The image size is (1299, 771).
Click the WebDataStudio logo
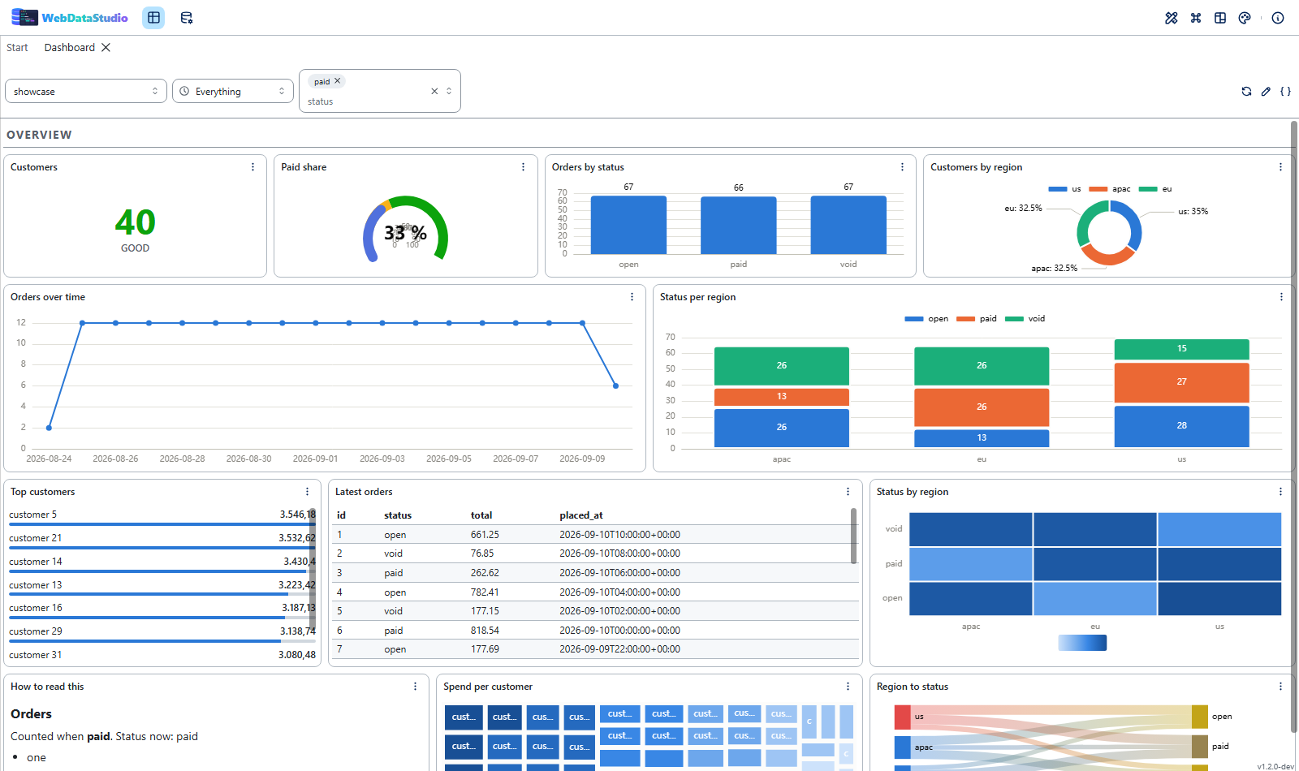(70, 18)
